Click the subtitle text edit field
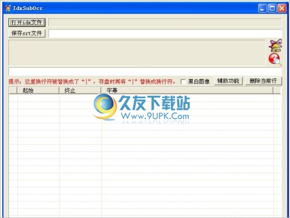Screen dimensions: 290x218 click(145, 72)
